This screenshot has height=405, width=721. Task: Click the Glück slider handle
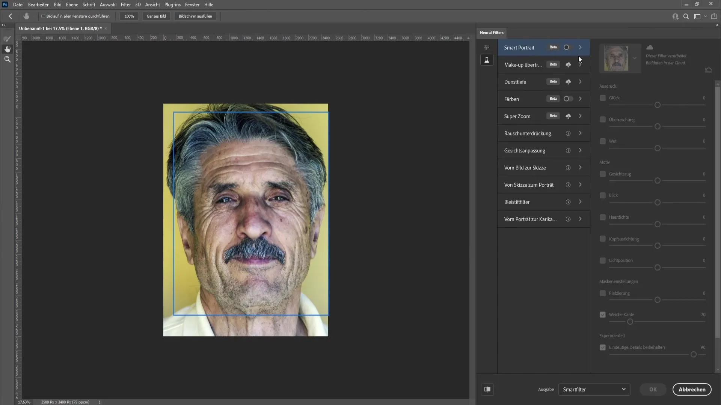pos(657,105)
